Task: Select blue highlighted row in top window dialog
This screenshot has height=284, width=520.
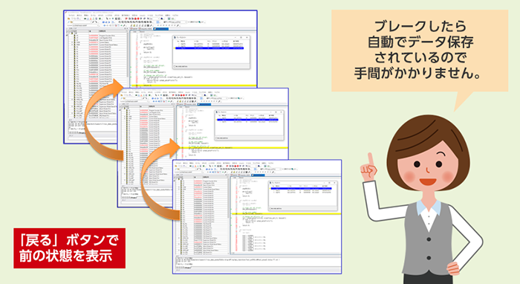Action: [x=209, y=48]
